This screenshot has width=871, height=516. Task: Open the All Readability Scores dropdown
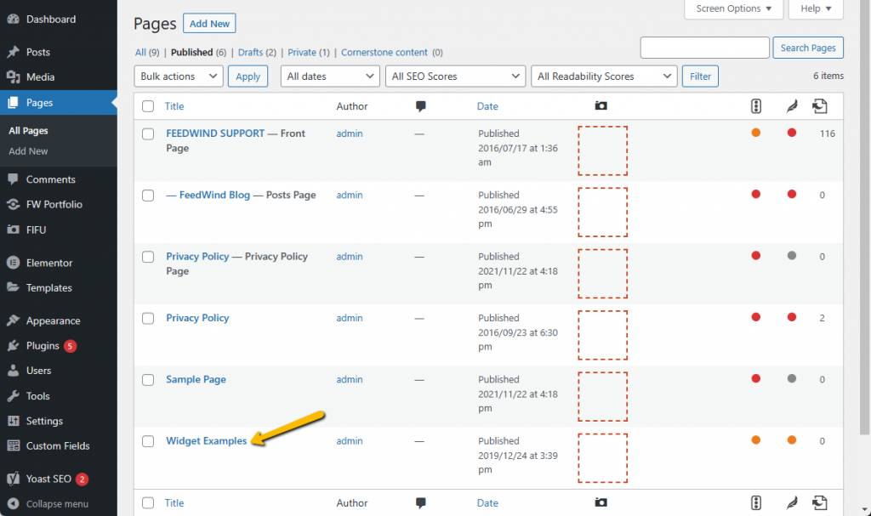click(x=603, y=76)
